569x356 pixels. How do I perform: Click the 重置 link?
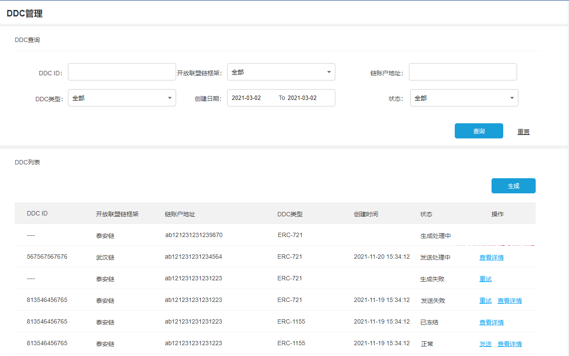524,131
